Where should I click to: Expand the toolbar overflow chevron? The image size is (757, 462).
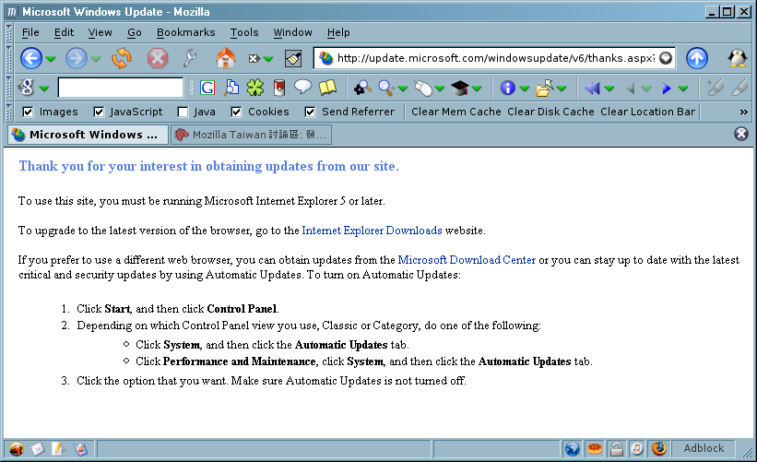tap(743, 112)
